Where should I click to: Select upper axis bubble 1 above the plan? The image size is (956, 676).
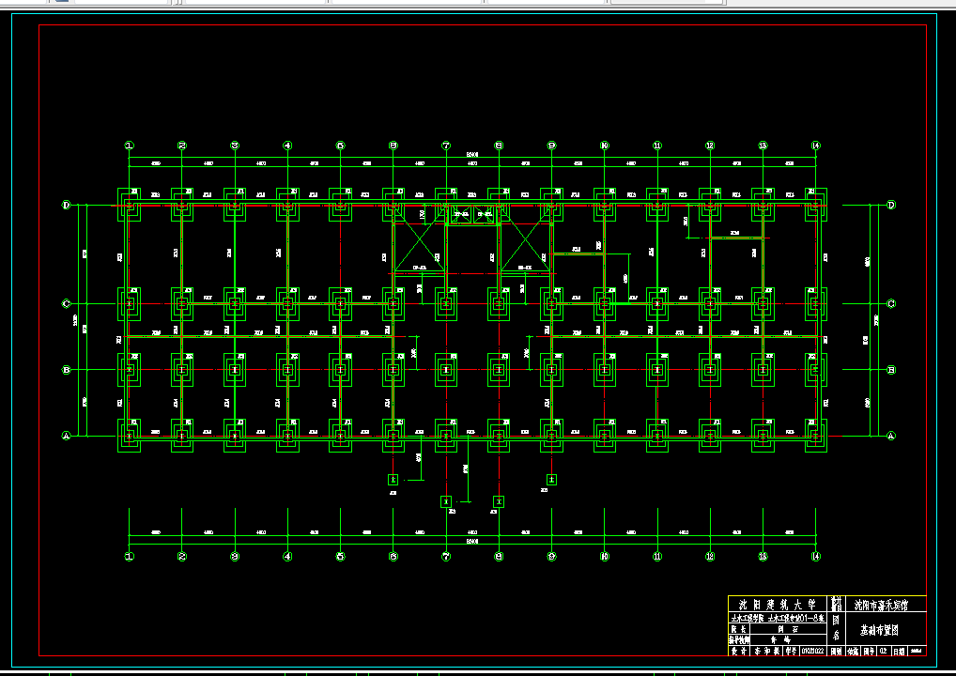tap(129, 146)
